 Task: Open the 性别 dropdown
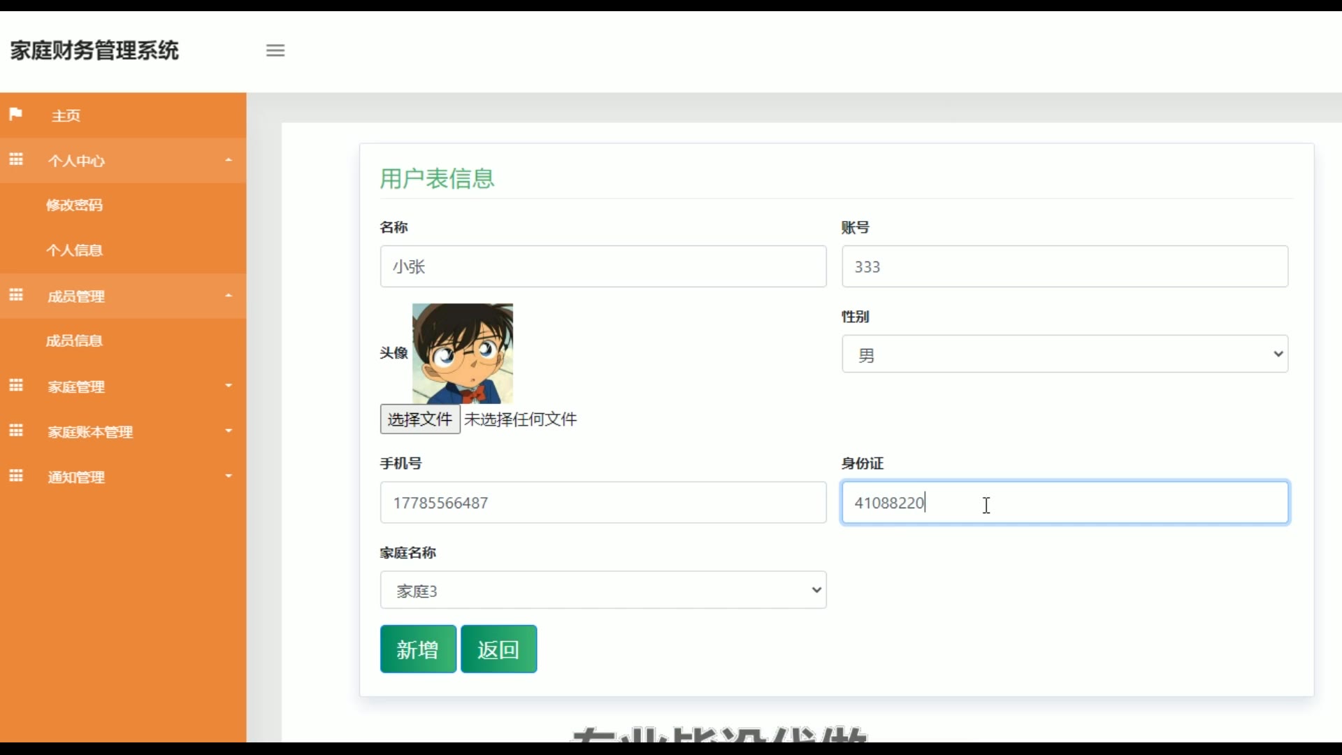coord(1064,354)
